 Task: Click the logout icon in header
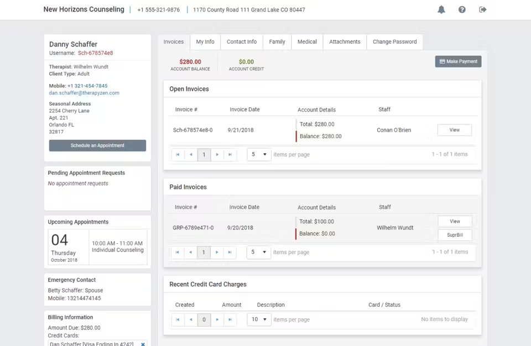[482, 9]
